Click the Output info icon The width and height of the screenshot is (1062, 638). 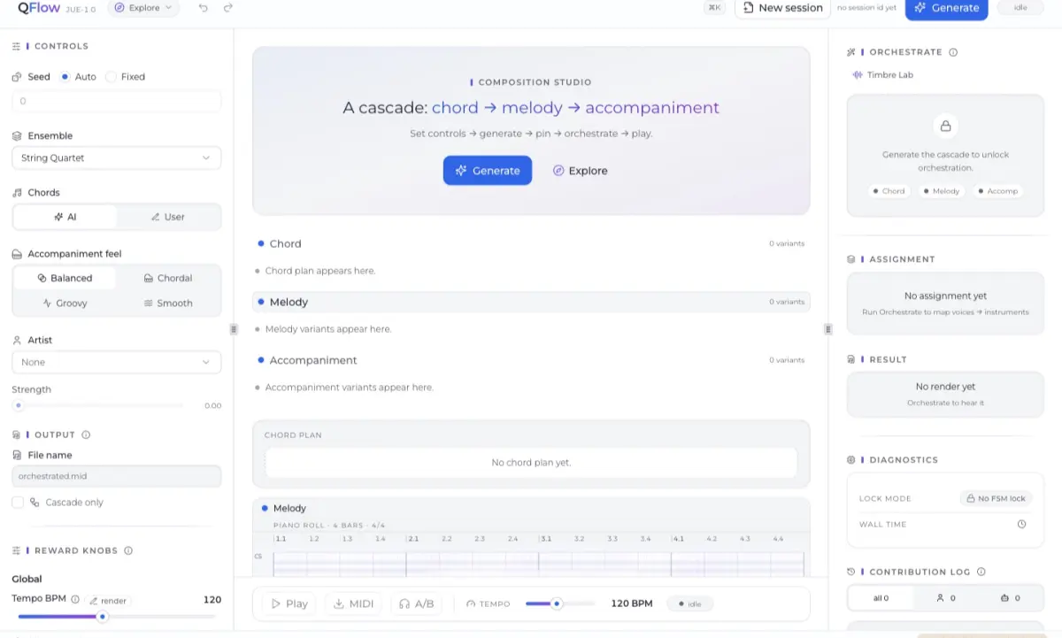click(86, 435)
